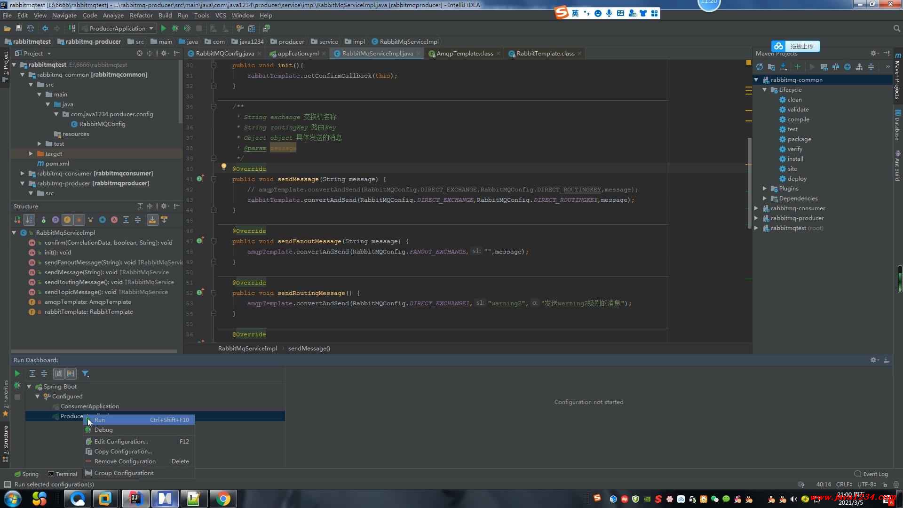Click the editor vertical scrollbar
Viewport: 903px width, 508px height.
coord(749,183)
